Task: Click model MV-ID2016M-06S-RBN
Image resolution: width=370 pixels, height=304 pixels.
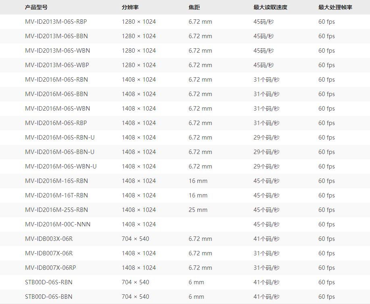Action: 56,80
